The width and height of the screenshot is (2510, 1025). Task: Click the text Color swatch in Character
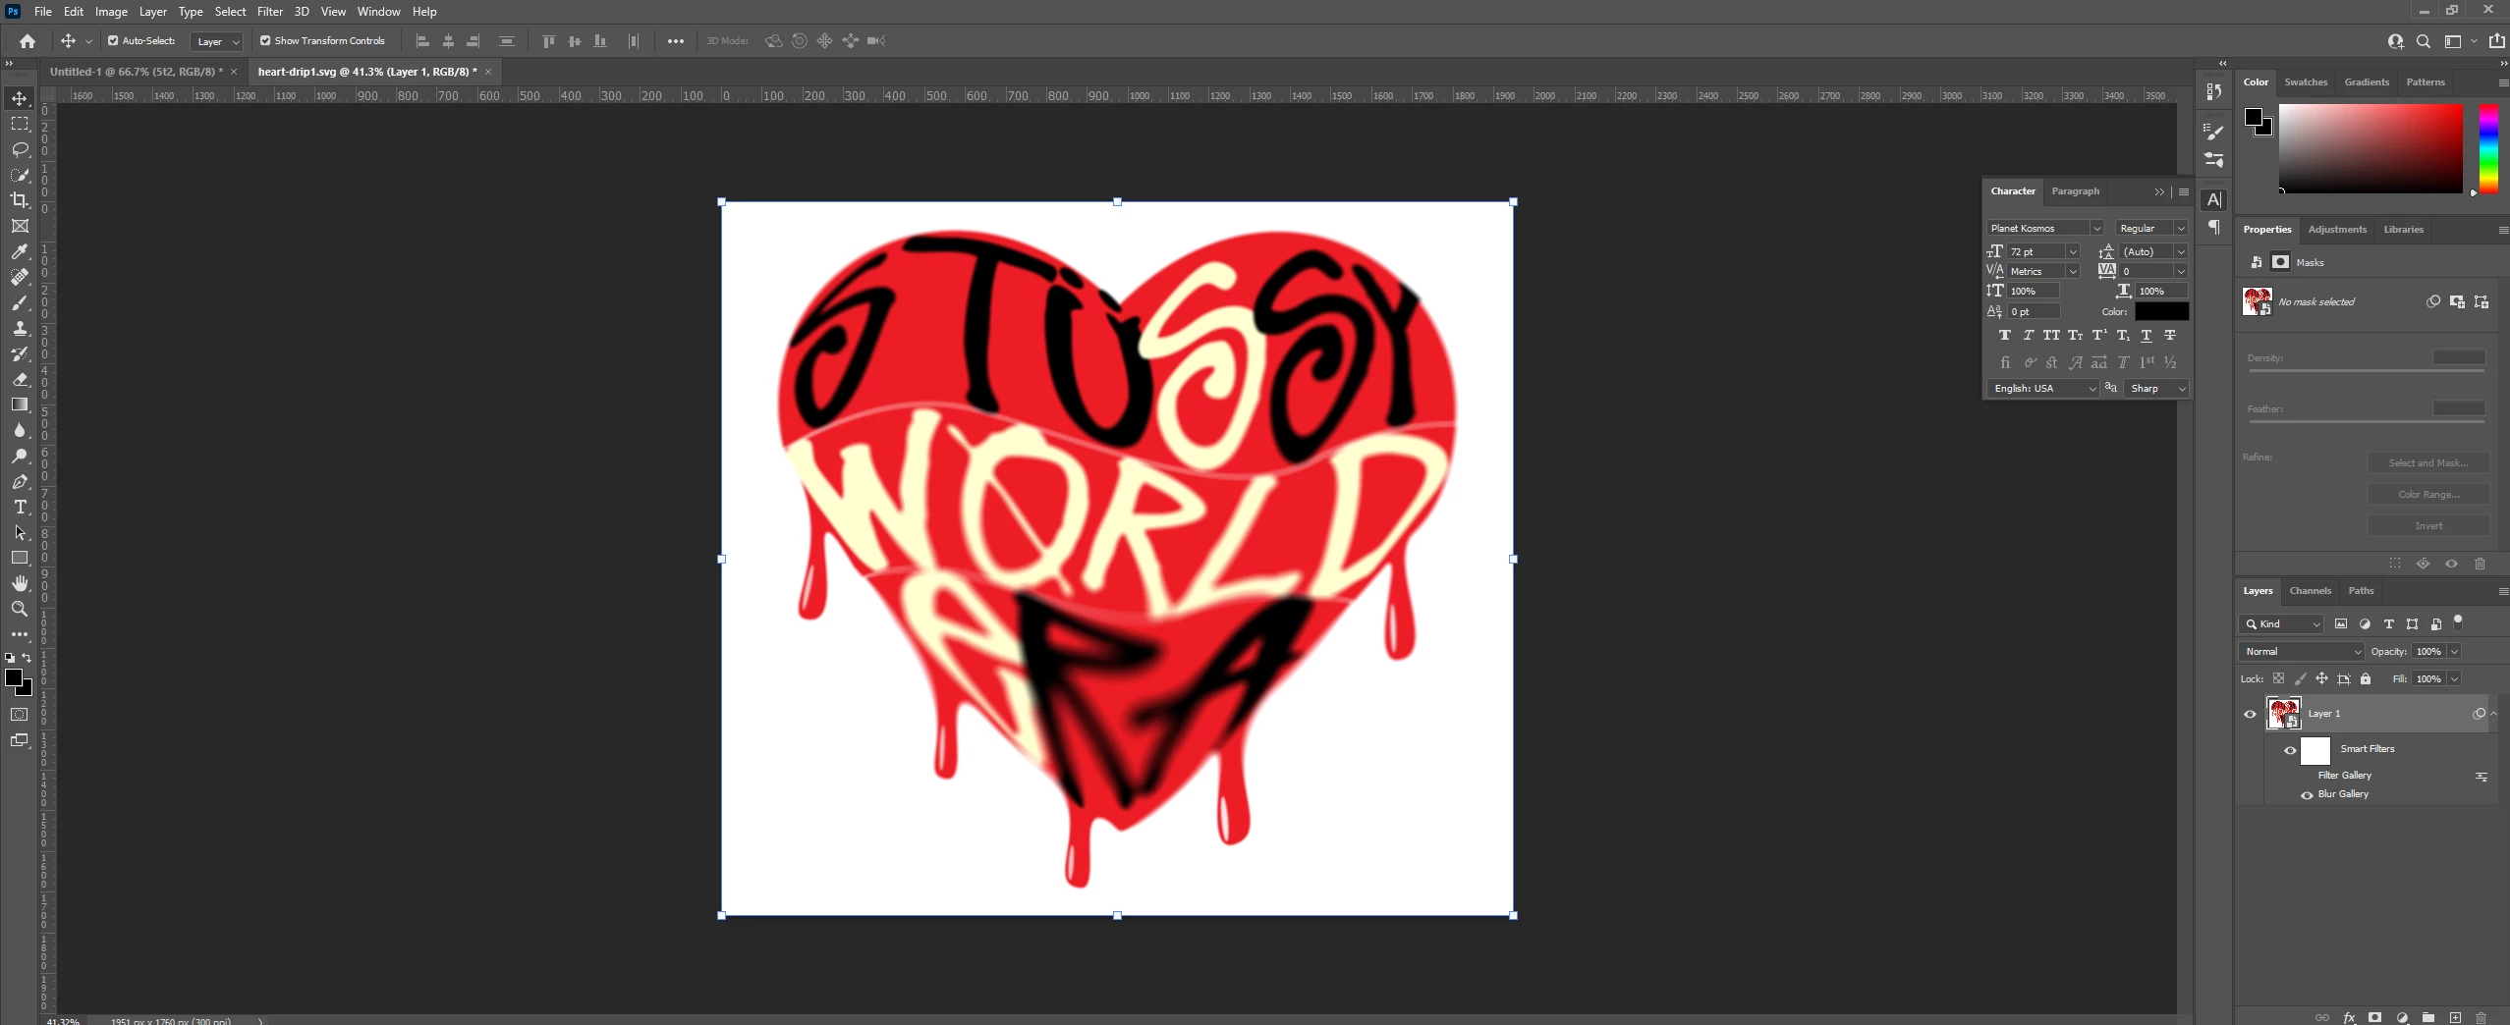[x=2161, y=311]
